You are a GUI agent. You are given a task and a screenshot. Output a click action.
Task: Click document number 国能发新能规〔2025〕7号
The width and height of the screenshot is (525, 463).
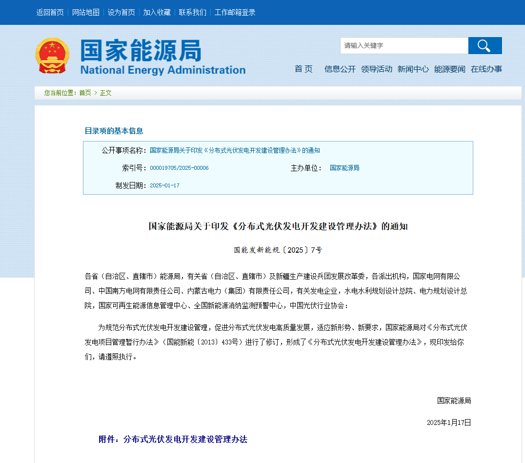coord(278,250)
